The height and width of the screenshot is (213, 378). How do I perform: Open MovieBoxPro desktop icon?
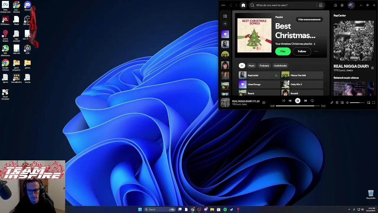point(17,79)
